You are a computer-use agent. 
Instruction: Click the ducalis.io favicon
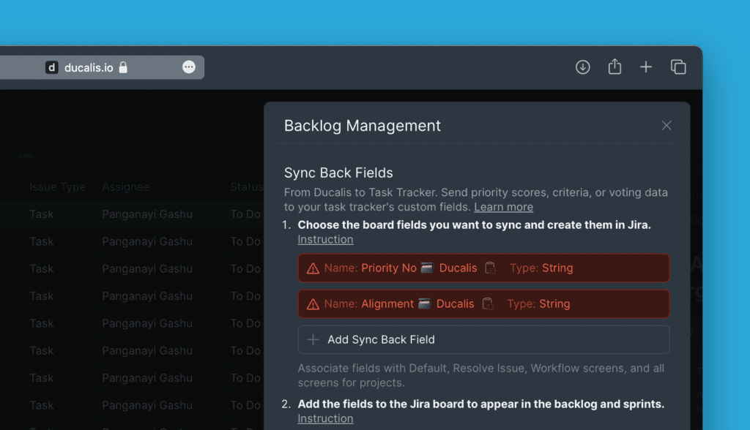(x=52, y=67)
